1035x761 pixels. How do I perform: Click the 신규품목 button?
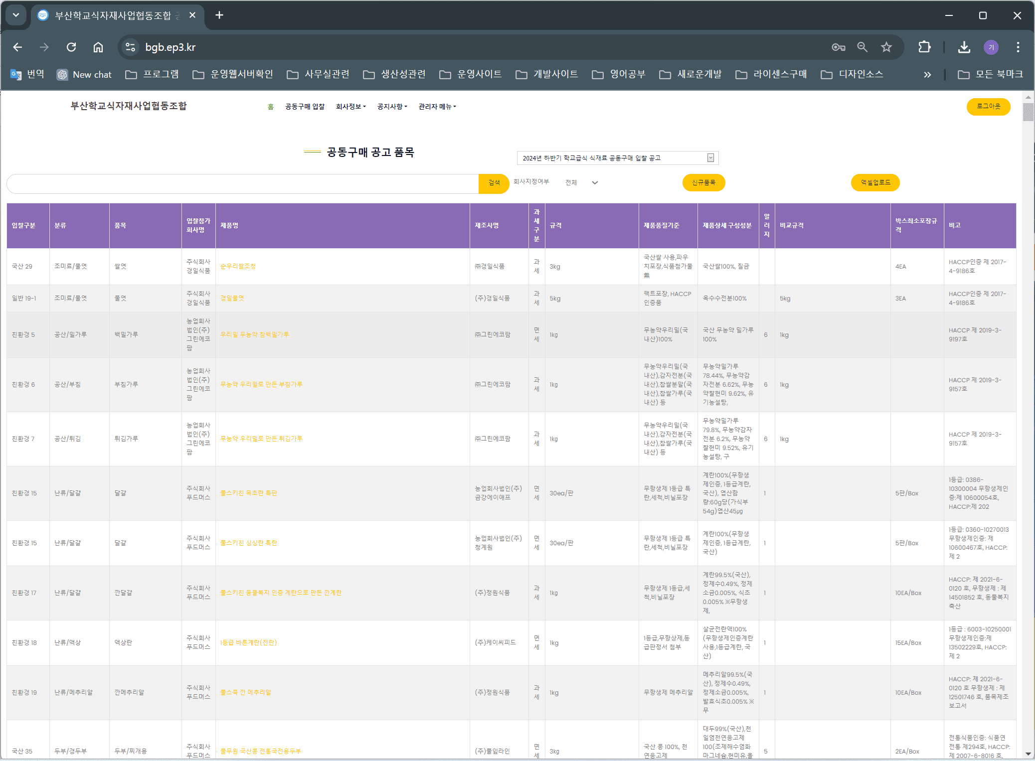pos(703,183)
